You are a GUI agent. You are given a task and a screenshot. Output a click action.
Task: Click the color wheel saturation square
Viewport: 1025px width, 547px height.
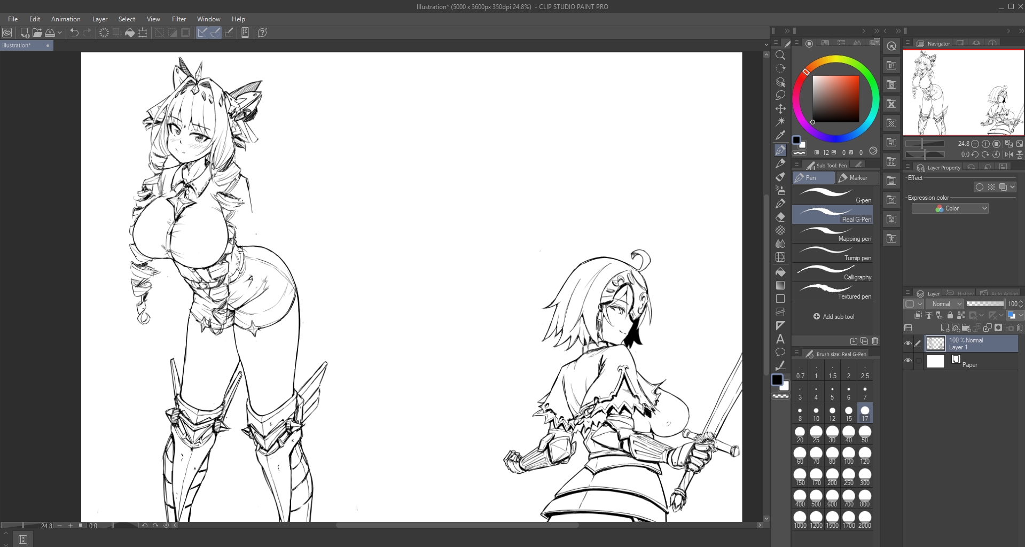point(836,99)
